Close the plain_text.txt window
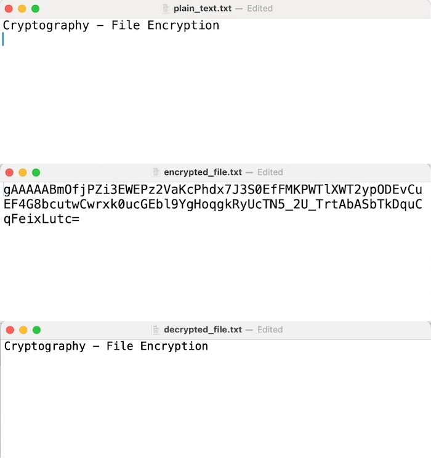 click(9, 9)
